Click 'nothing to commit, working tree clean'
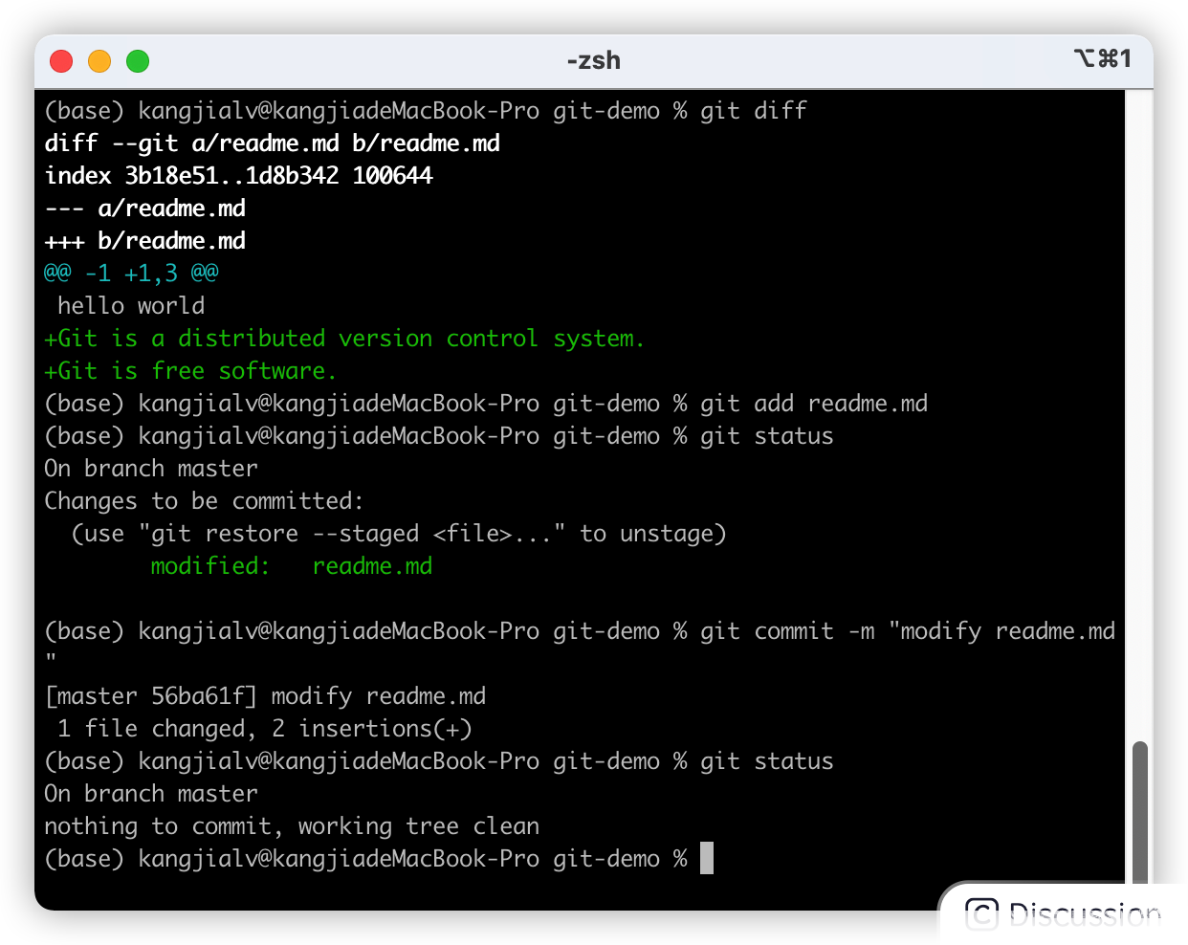The height and width of the screenshot is (945, 1188). coord(292,826)
